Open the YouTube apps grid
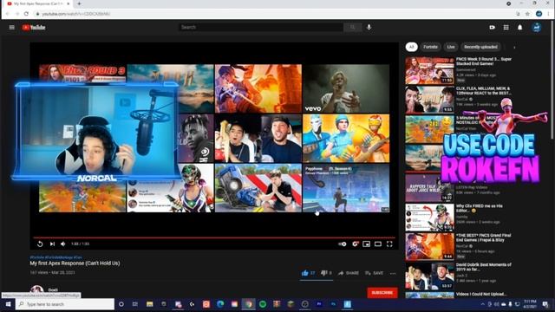This screenshot has height=312, width=555. click(506, 27)
